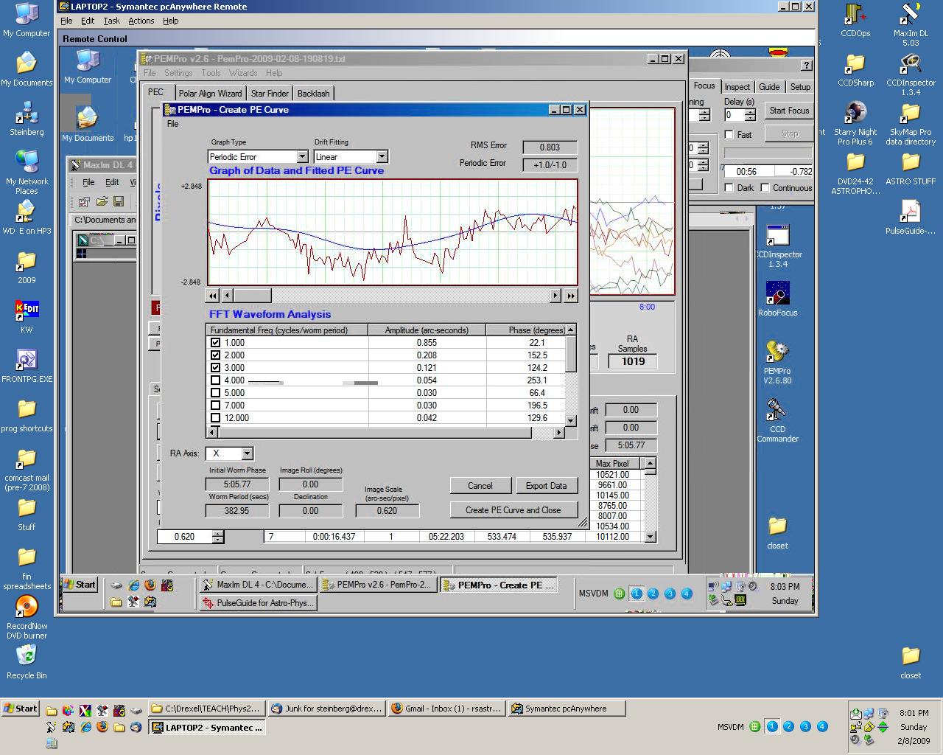Open Steinberg desktop icon
Screen dimensions: 943x755
click(x=27, y=119)
